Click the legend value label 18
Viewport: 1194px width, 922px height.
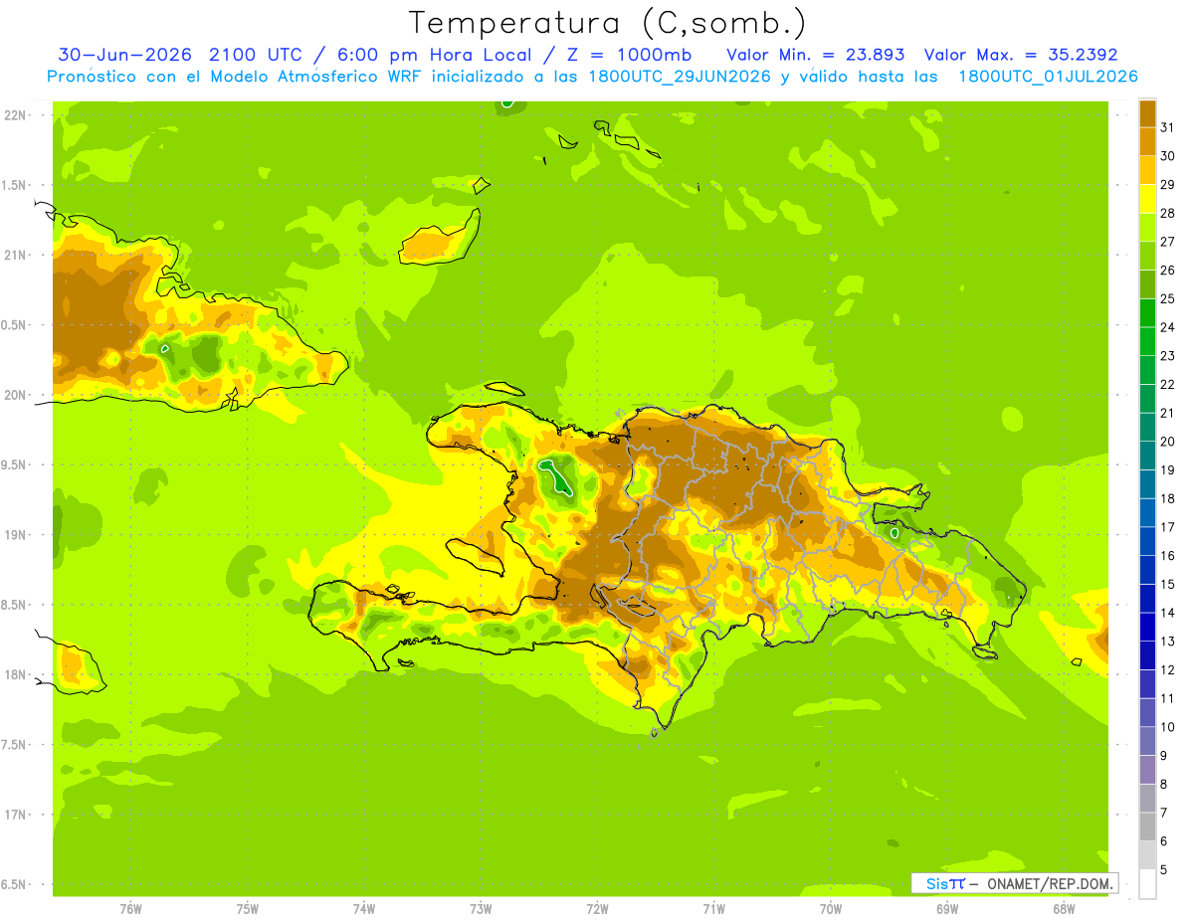pos(1168,498)
